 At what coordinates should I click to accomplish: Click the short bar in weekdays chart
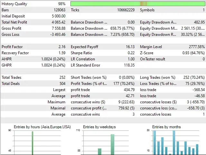pos(99,151)
